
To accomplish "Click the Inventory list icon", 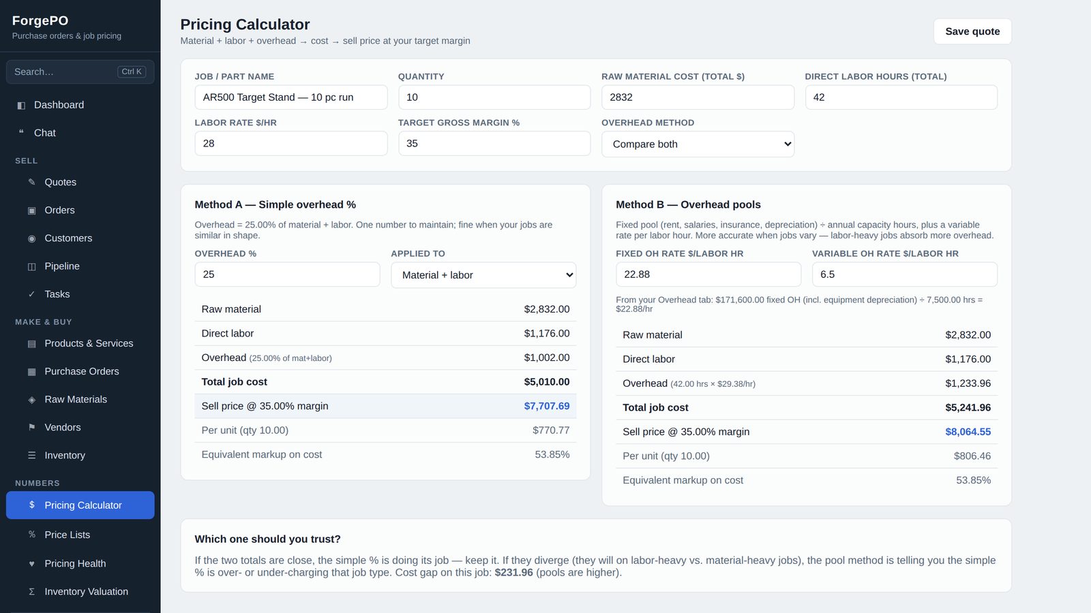I will [31, 456].
